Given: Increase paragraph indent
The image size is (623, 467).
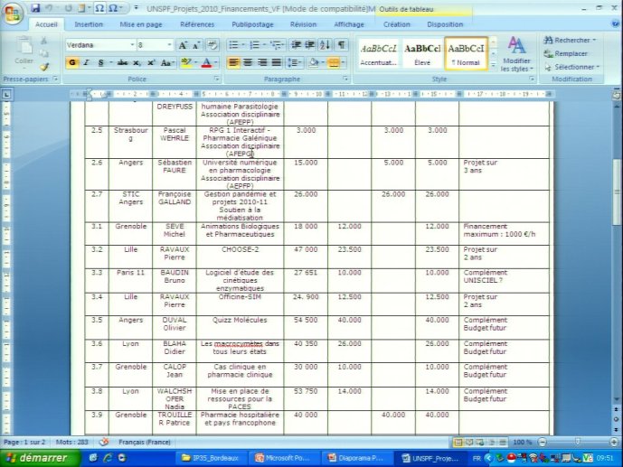Looking at the screenshot, I should [x=310, y=45].
